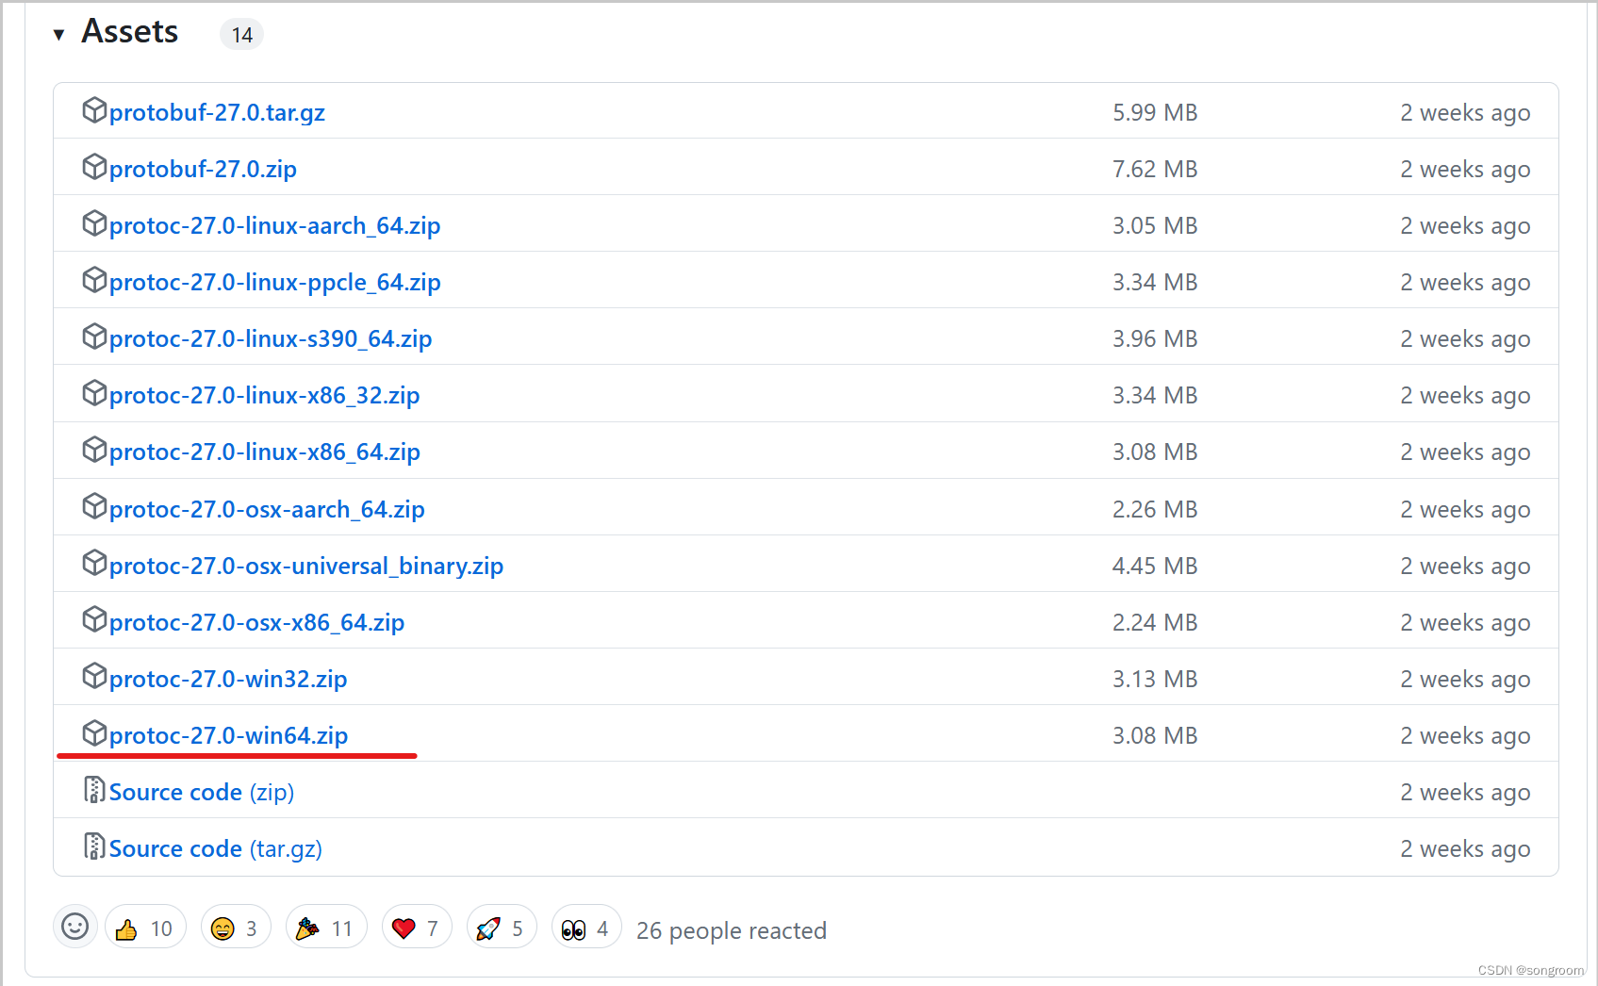
Task: Click the 2.24 MB size value
Action: coord(1155,623)
